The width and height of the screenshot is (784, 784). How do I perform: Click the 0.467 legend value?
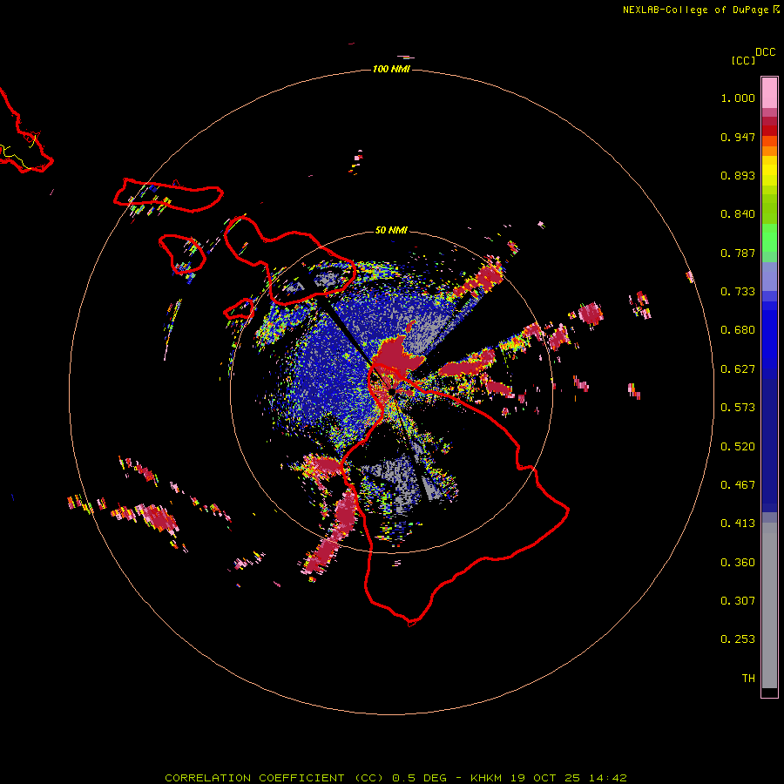coord(738,485)
